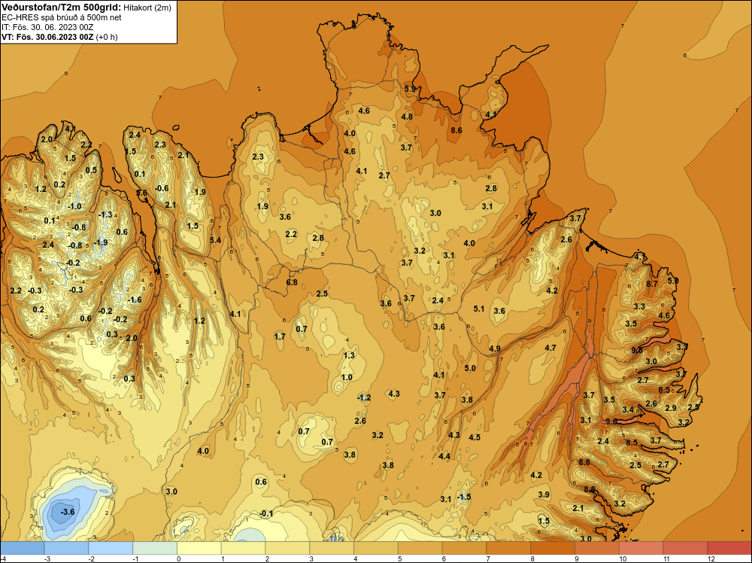Click the legend swatch between 9 and 10
The image size is (752, 563).
tap(597, 548)
